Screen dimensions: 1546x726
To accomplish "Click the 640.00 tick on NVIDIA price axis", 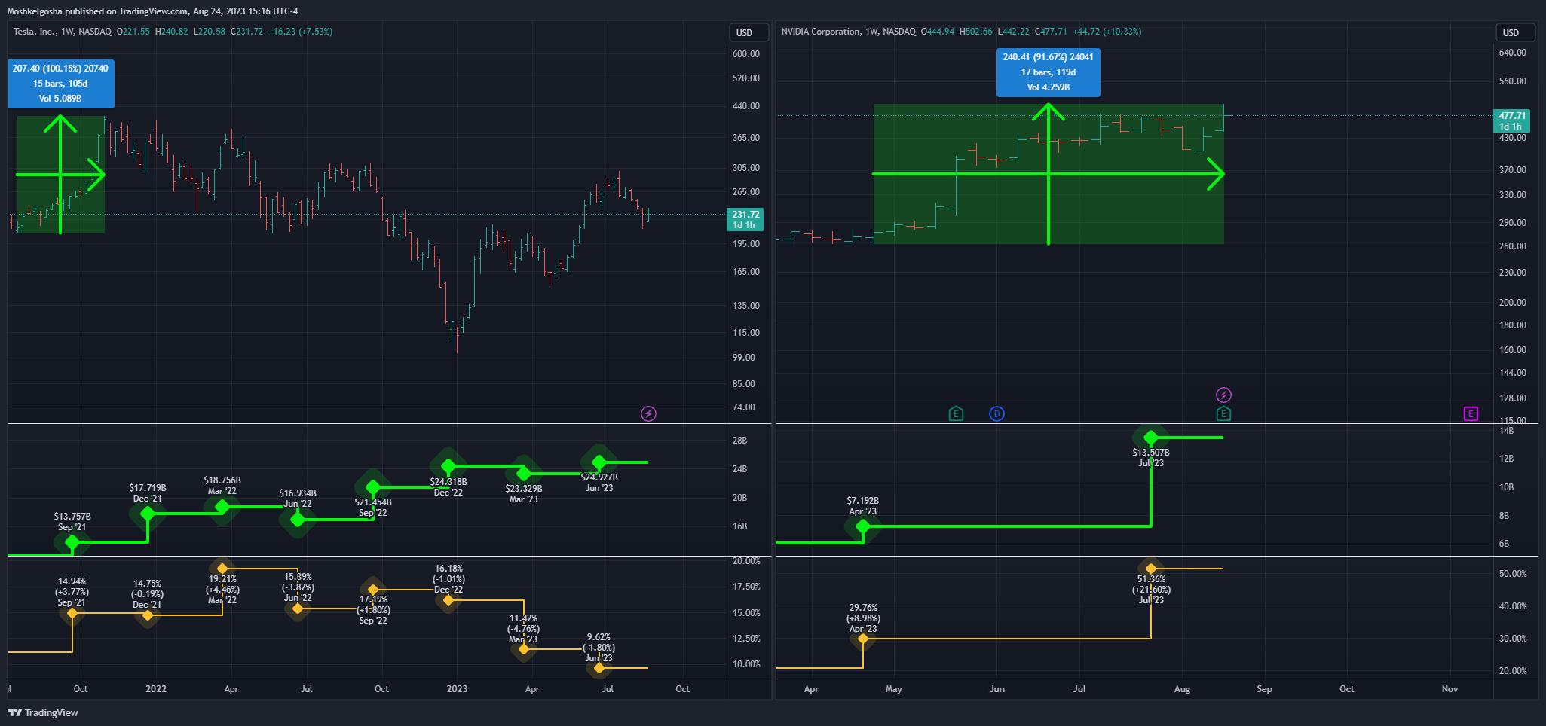I will (x=1513, y=53).
